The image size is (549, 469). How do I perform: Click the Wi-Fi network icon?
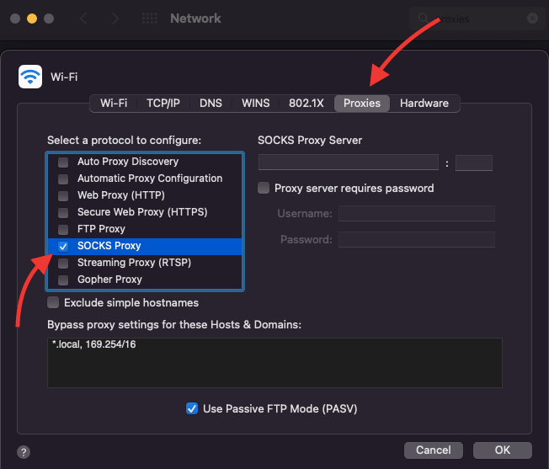[x=30, y=77]
